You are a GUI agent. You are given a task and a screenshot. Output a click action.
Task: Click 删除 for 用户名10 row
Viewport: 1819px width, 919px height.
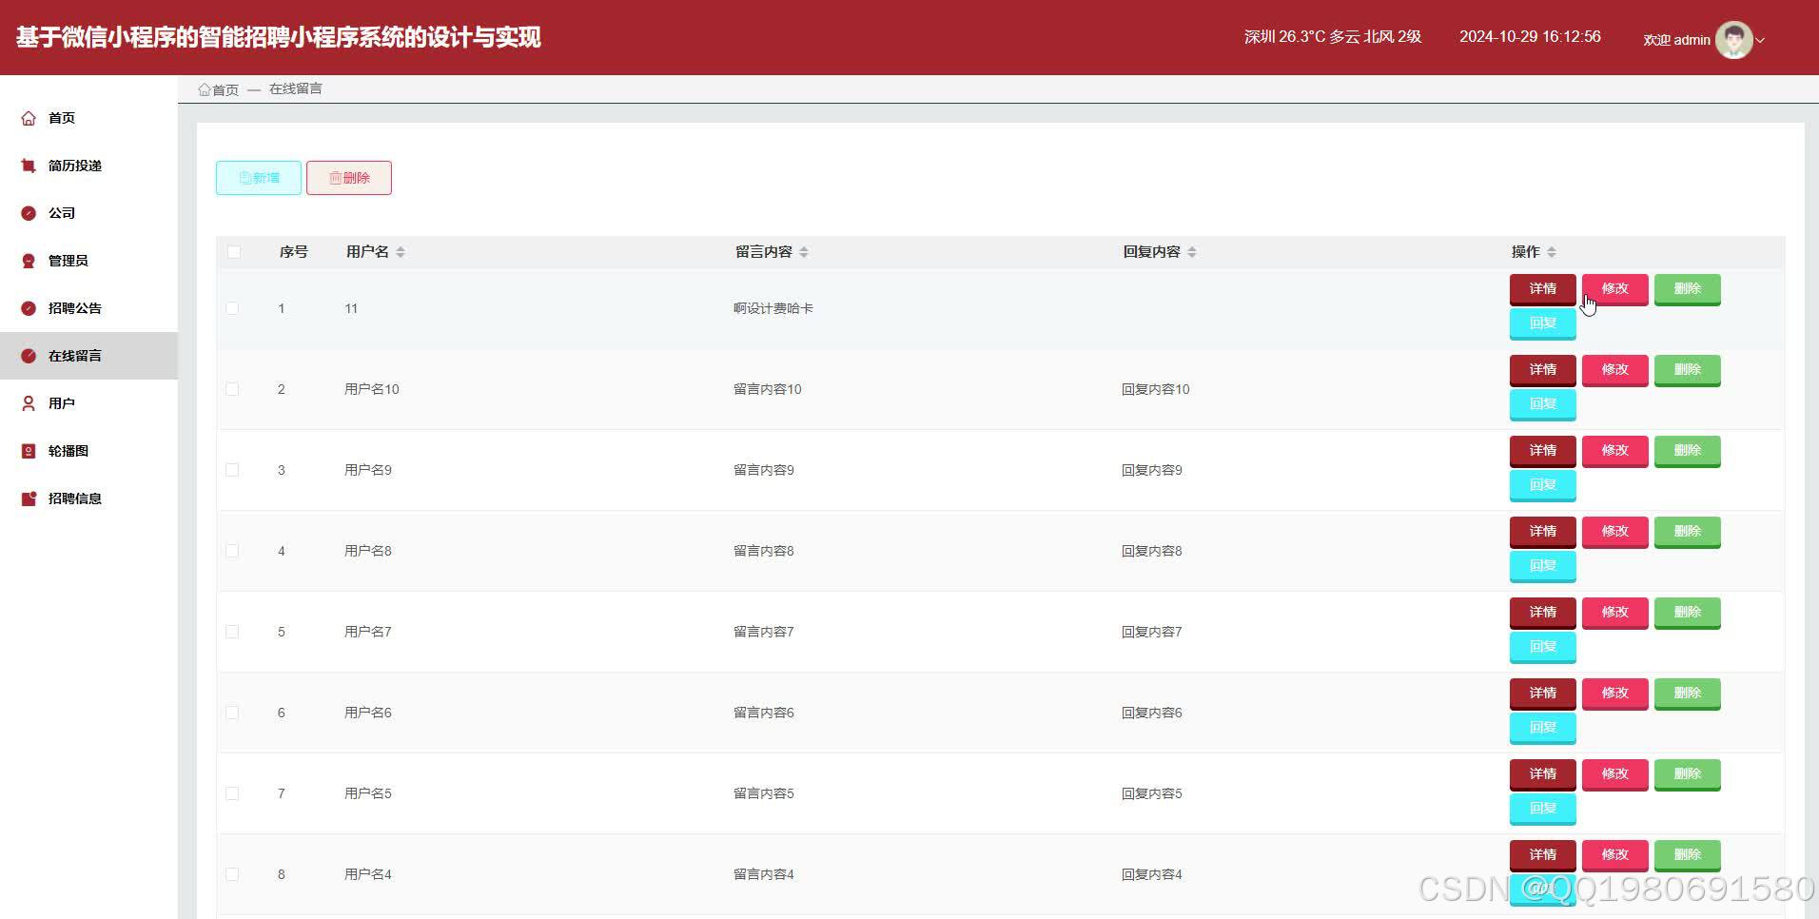pyautogui.click(x=1688, y=370)
